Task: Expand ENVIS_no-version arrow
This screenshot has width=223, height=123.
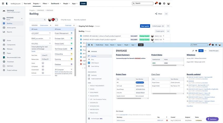Action: pos(50,38)
